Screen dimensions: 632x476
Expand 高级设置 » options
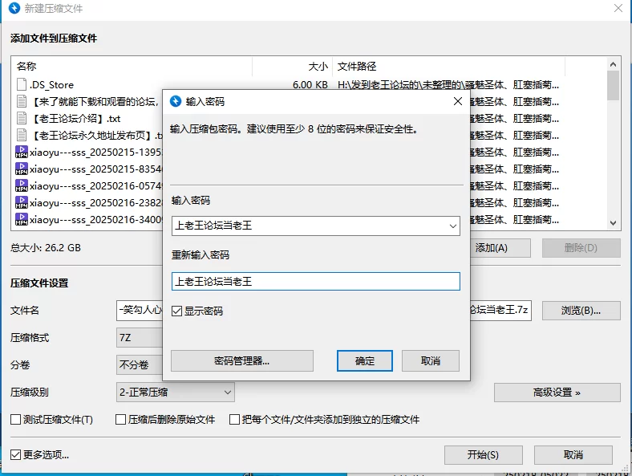557,393
